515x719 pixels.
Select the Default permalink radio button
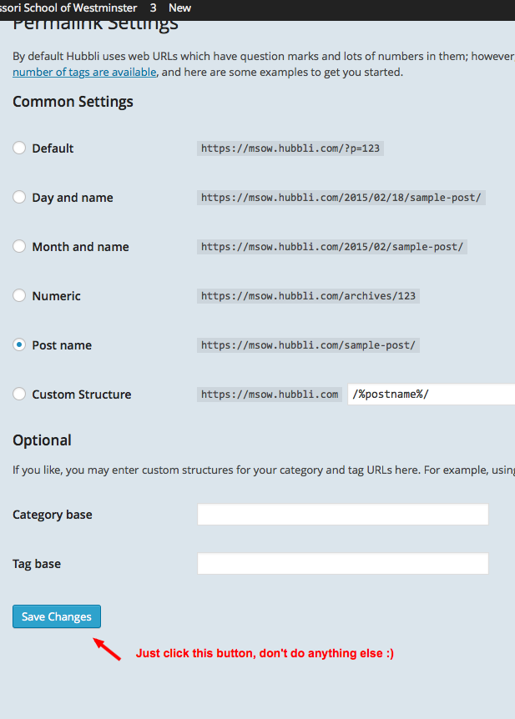(19, 148)
